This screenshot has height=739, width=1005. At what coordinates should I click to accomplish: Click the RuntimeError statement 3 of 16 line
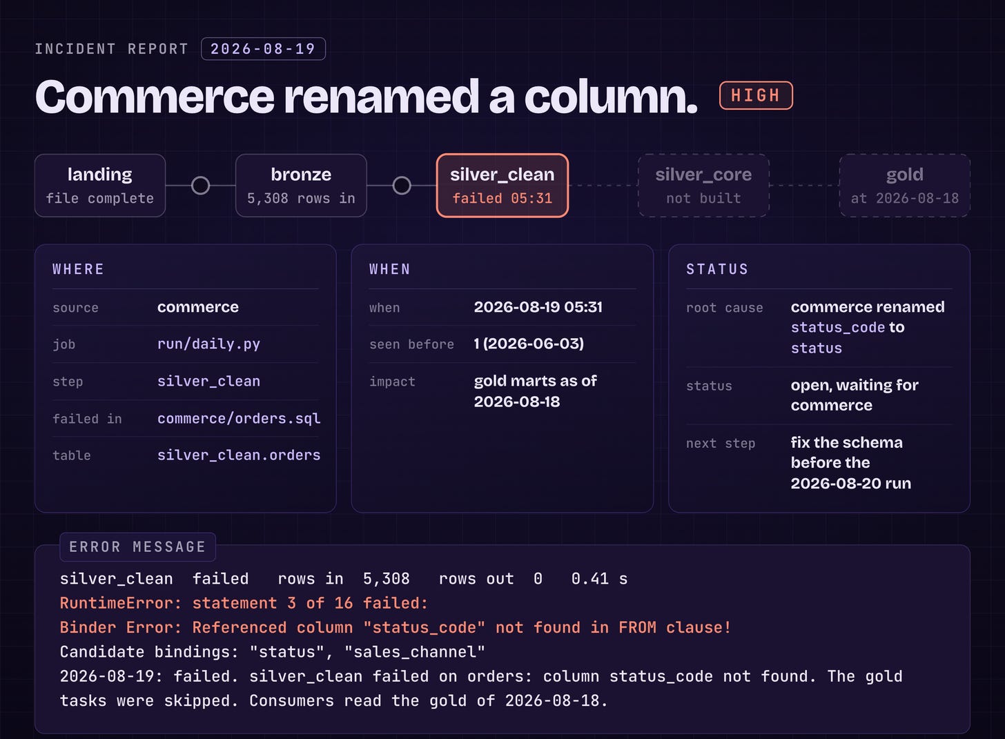pyautogui.click(x=244, y=603)
